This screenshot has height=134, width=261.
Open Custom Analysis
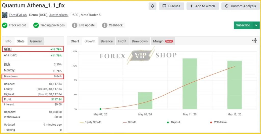[x=240, y=6]
